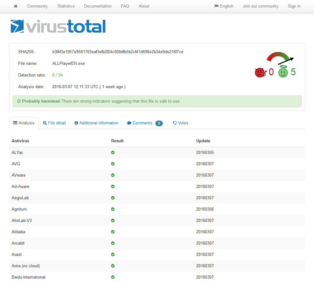This screenshot has width=314, height=283.
Task: Open the Statistics page
Action: click(66, 6)
